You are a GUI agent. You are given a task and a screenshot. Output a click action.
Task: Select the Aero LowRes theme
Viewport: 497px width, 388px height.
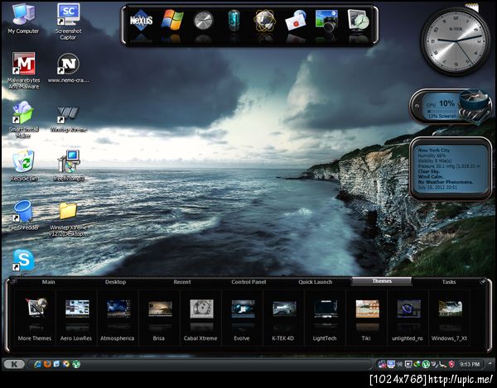point(76,319)
